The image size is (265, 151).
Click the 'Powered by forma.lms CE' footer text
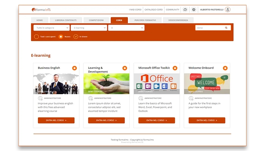[x=132, y=142]
